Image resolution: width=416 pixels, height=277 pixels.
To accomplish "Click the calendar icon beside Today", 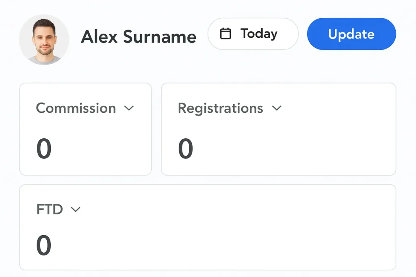I will click(x=225, y=34).
